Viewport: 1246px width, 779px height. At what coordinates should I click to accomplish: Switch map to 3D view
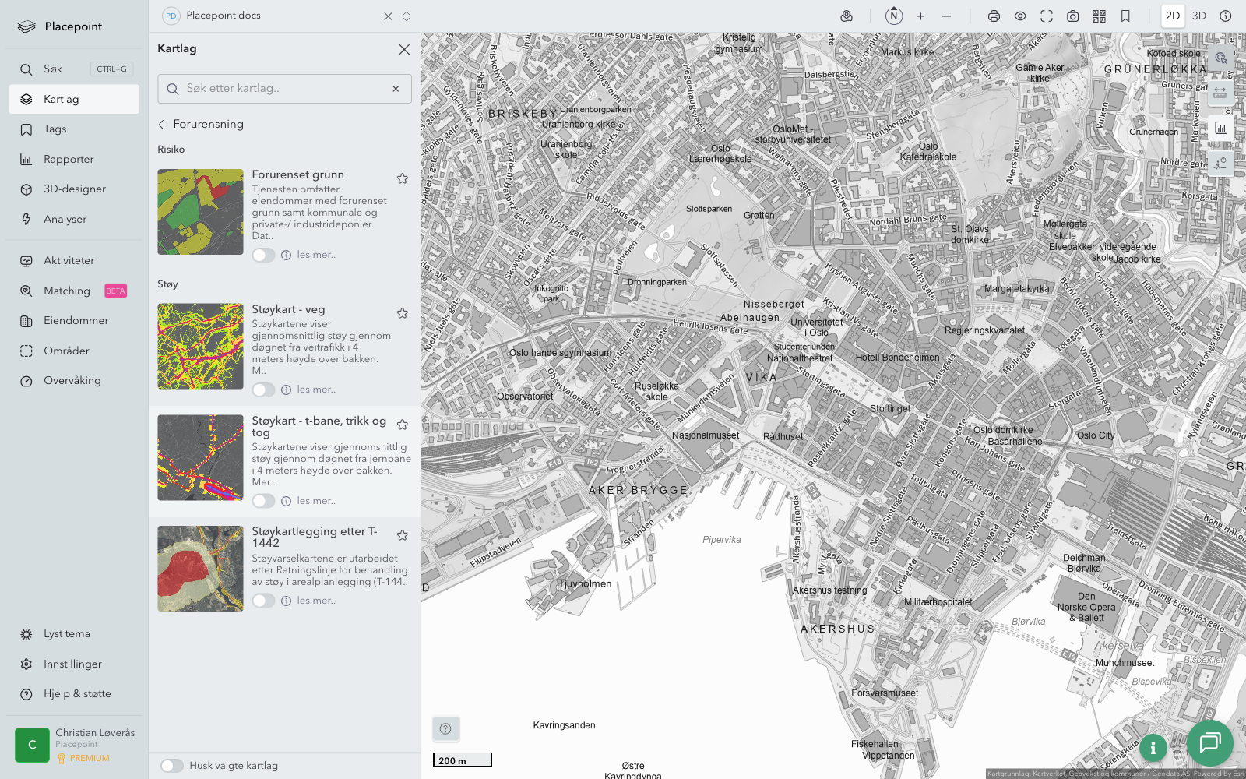tap(1198, 16)
